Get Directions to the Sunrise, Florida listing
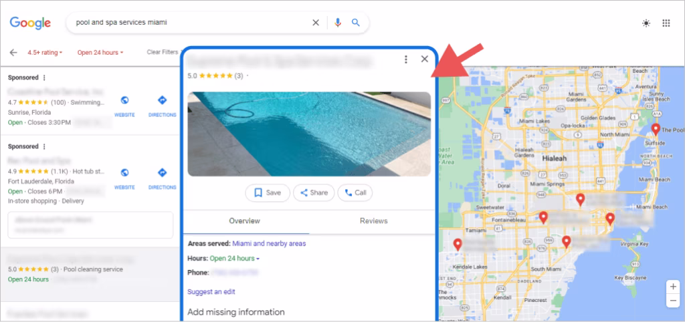Screen dimensions: 685x322 pos(162,106)
